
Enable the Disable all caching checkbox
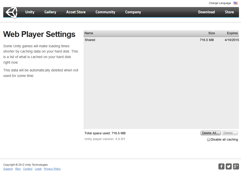[209, 140]
